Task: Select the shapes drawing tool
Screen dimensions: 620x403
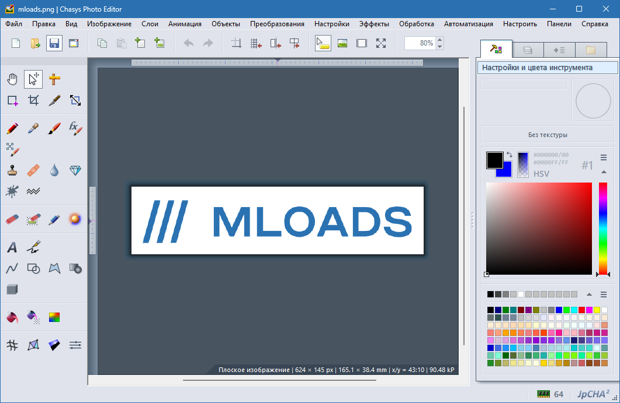Action: [33, 268]
